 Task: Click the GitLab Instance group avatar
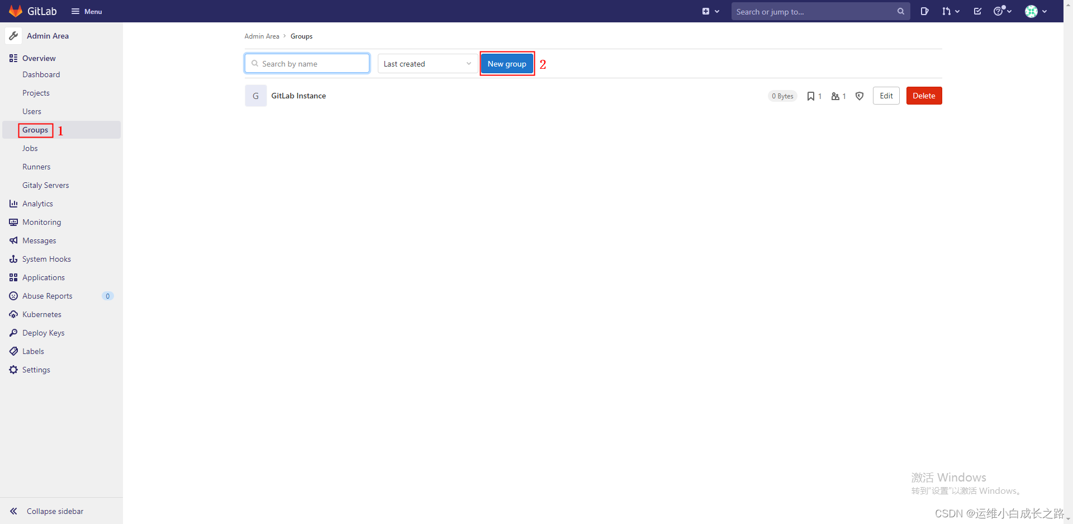[255, 96]
